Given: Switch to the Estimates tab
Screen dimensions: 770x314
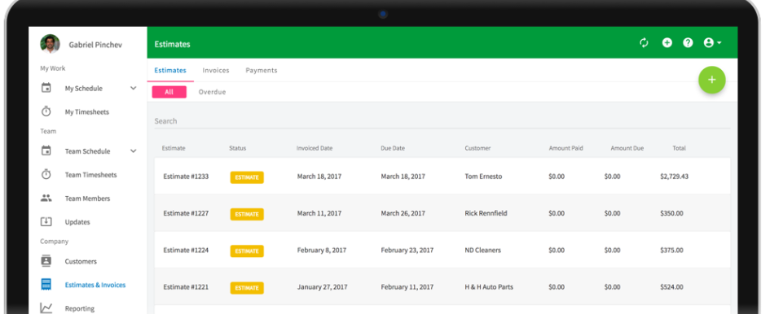Looking at the screenshot, I should click(170, 70).
